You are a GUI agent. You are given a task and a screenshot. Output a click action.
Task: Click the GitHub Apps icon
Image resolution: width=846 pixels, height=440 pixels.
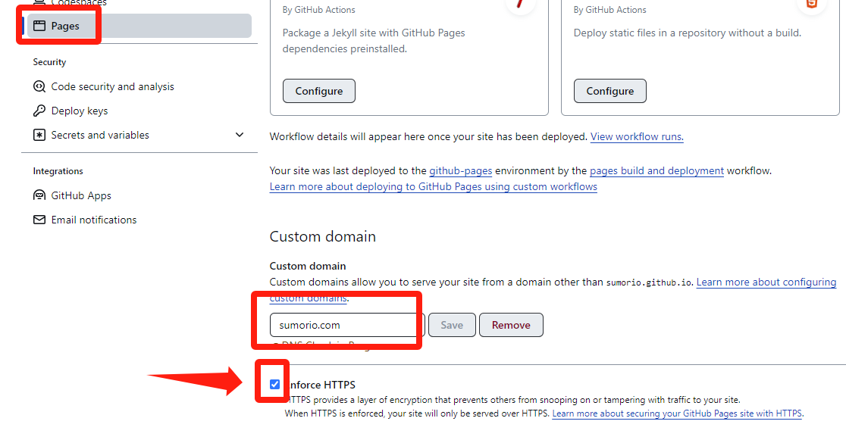39,195
